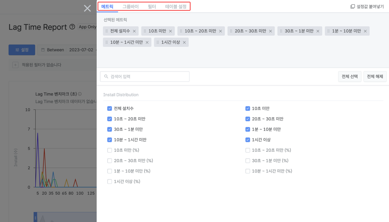
Task: Switch to the 필터 tab
Action: coord(152,6)
